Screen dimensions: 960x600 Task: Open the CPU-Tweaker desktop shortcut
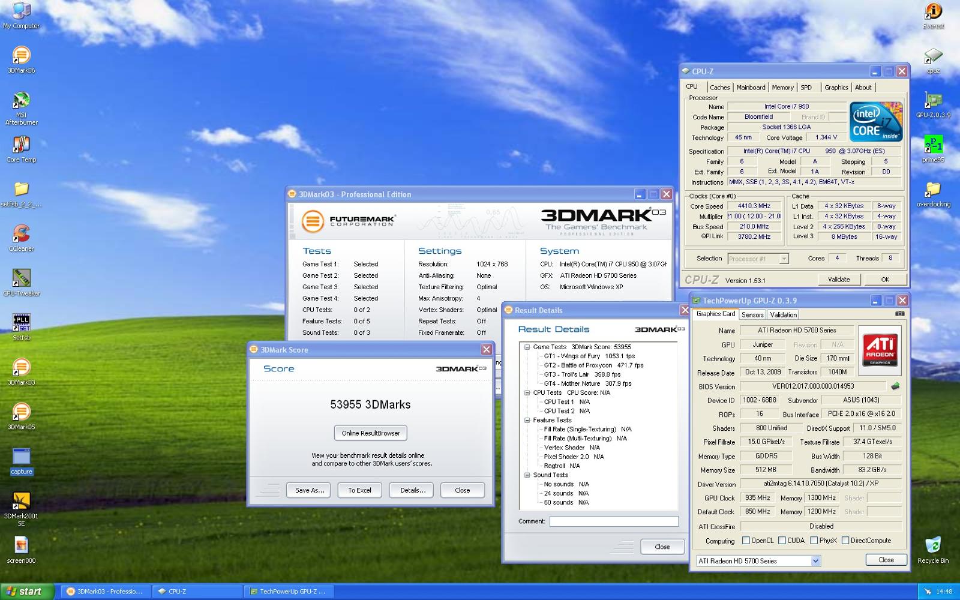21,282
